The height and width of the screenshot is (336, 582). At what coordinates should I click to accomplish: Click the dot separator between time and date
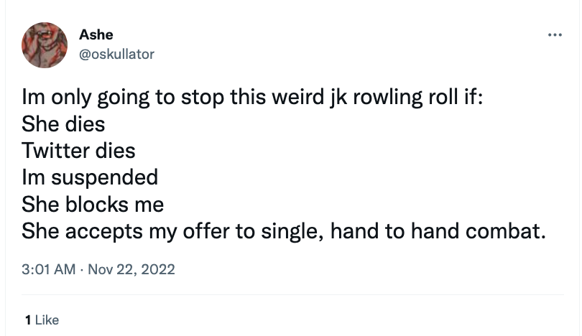click(82, 270)
